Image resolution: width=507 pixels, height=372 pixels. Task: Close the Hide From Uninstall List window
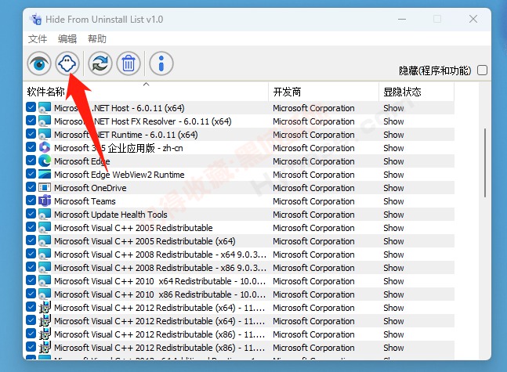tap(473, 19)
